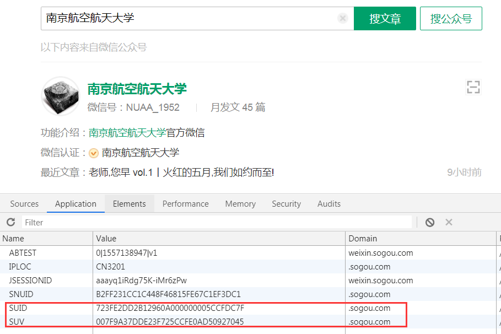Click the highlighted 南京航空航天大学 in 功能介绍
This screenshot has width=501, height=334.
click(127, 133)
